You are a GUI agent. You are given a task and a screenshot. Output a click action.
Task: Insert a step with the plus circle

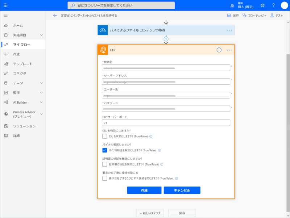pyautogui.click(x=166, y=39)
